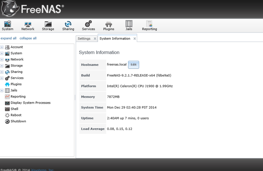Expand the Sharing tree node
The width and height of the screenshot is (263, 171).
(x=2, y=72)
